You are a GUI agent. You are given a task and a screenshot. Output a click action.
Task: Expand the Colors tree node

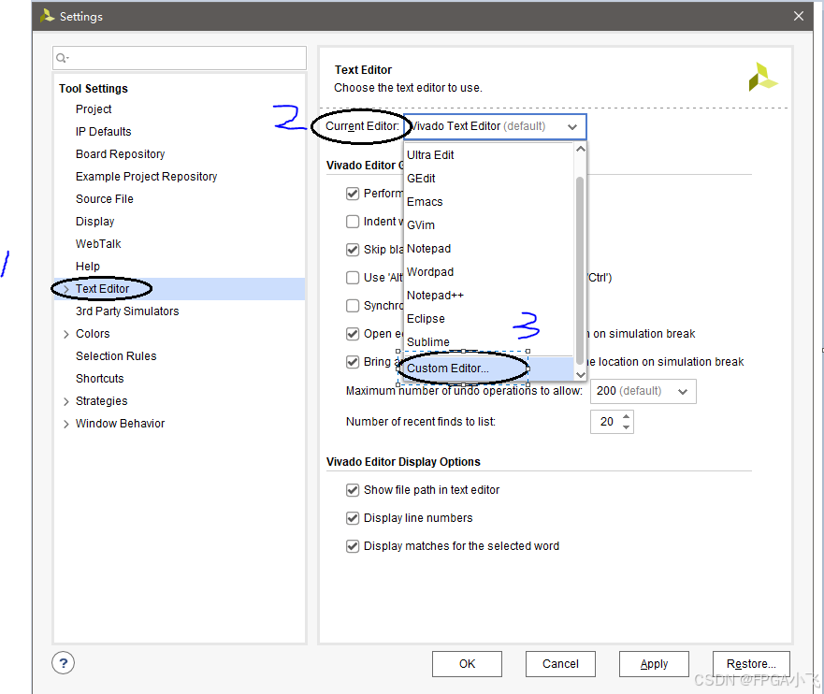(66, 334)
